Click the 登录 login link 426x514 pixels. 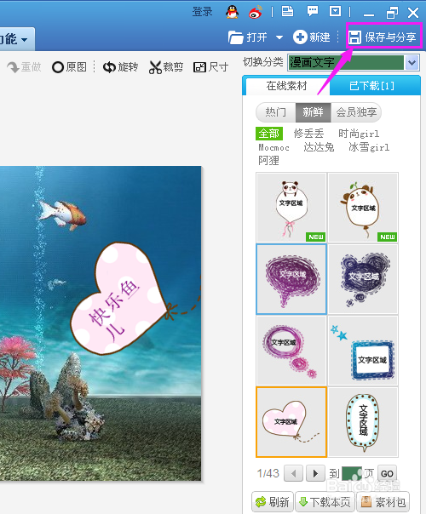click(x=202, y=12)
